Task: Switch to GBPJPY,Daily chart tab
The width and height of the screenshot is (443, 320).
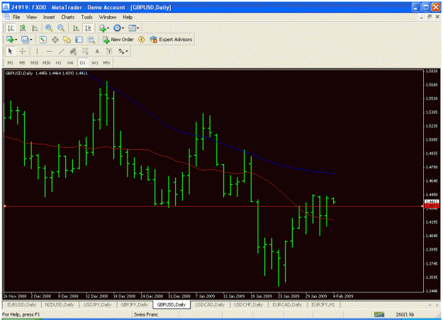Action: point(134,304)
